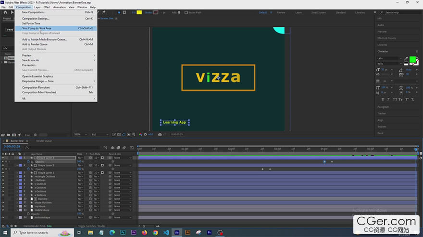Screen dimensions: 423x237
Task: Collapse the middleshape layer twirl
Action: (x=17, y=210)
